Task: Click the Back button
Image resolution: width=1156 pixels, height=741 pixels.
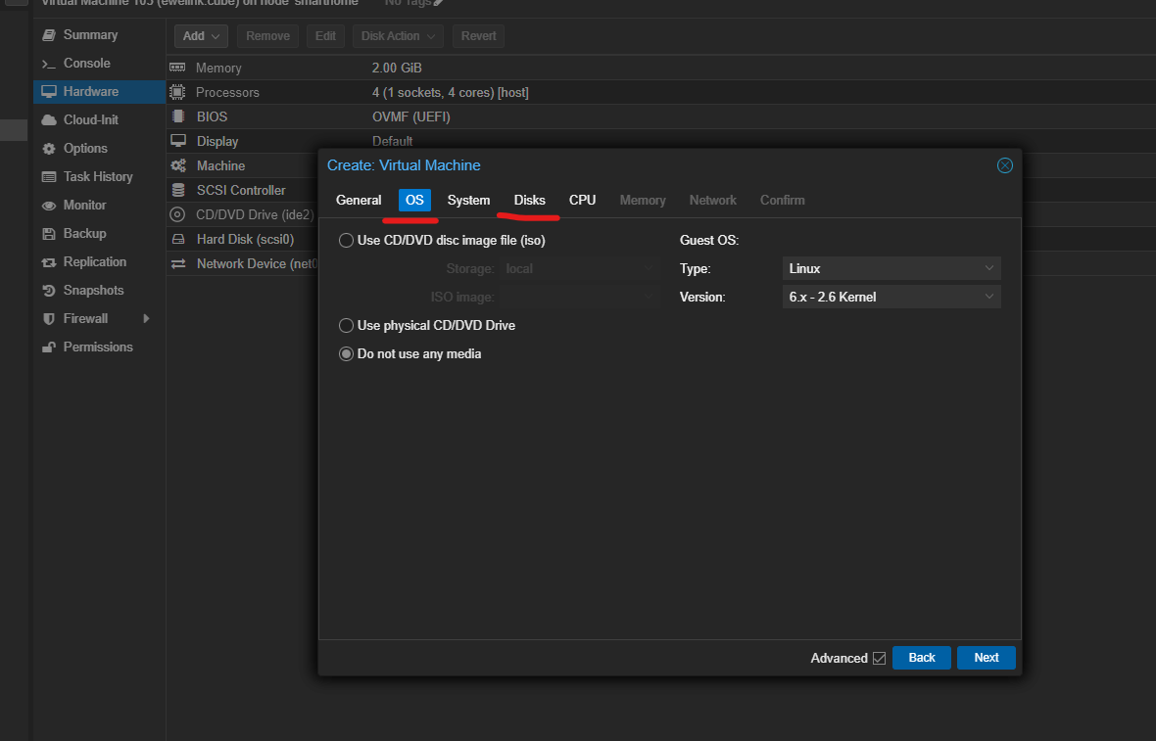Action: 921,658
